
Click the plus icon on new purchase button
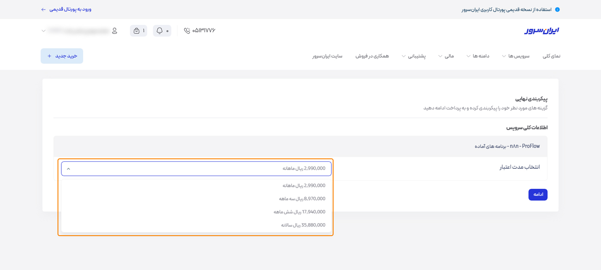[x=49, y=56]
